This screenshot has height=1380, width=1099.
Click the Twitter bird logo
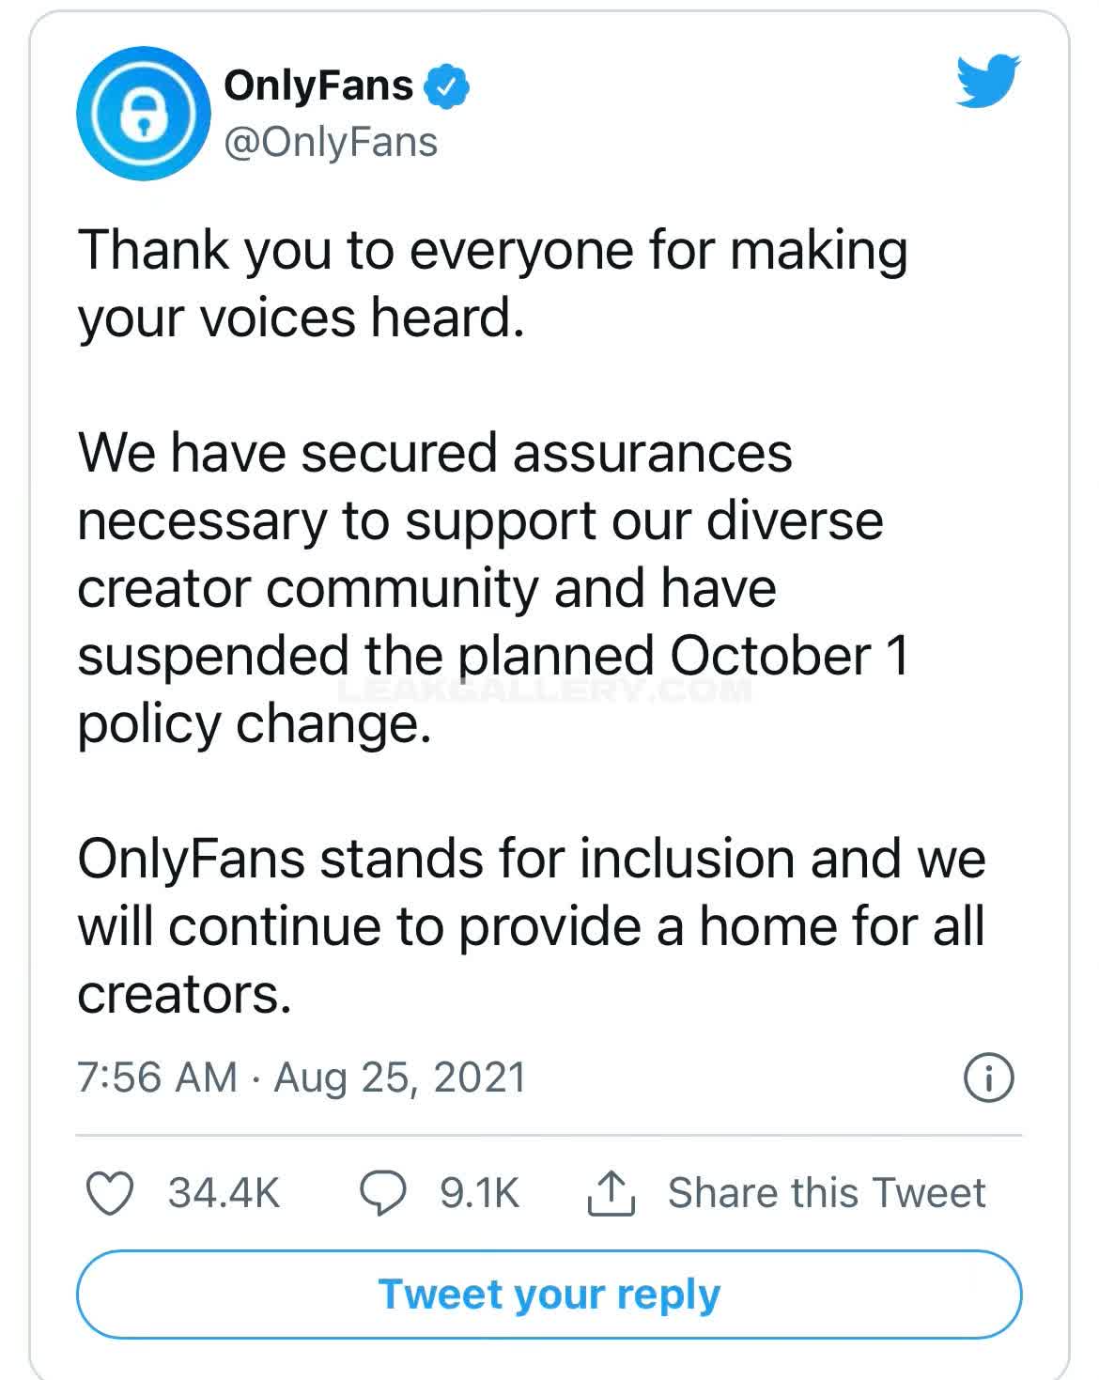point(988,81)
